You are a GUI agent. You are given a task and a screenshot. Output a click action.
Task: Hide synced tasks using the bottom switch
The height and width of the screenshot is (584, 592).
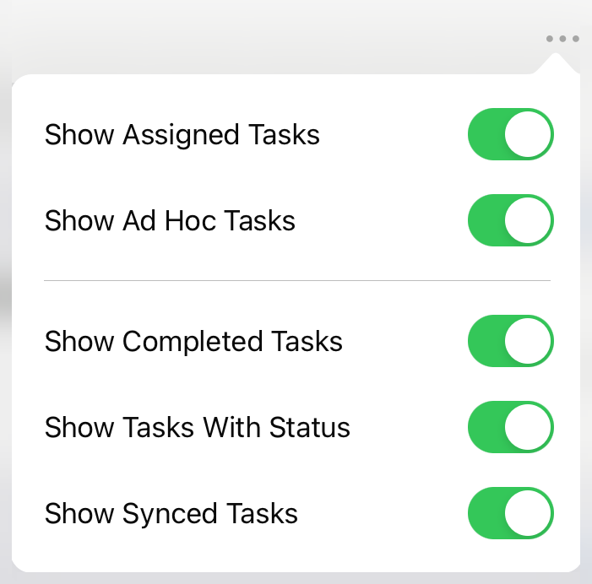(510, 513)
